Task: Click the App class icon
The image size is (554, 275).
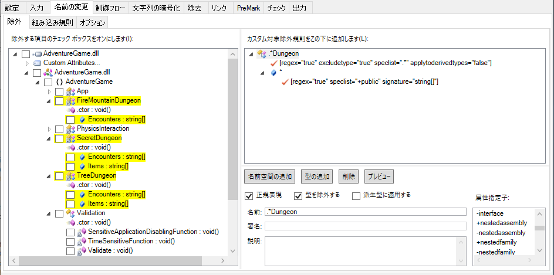Action: [70, 91]
